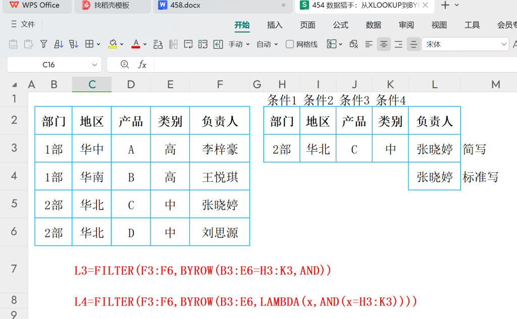Click the merge cells icon
The height and width of the screenshot is (319, 517).
(x=203, y=44)
